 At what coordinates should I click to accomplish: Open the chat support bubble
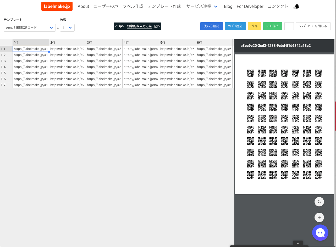point(320,232)
